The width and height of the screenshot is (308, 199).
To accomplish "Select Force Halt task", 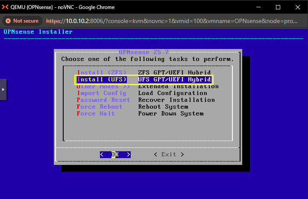I will [x=96, y=114].
